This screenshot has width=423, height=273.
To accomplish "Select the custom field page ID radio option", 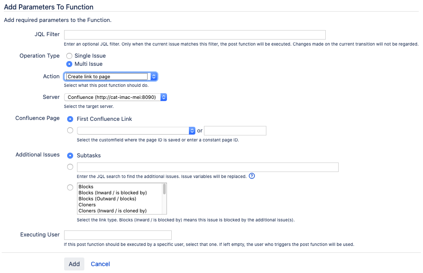I will (x=71, y=131).
